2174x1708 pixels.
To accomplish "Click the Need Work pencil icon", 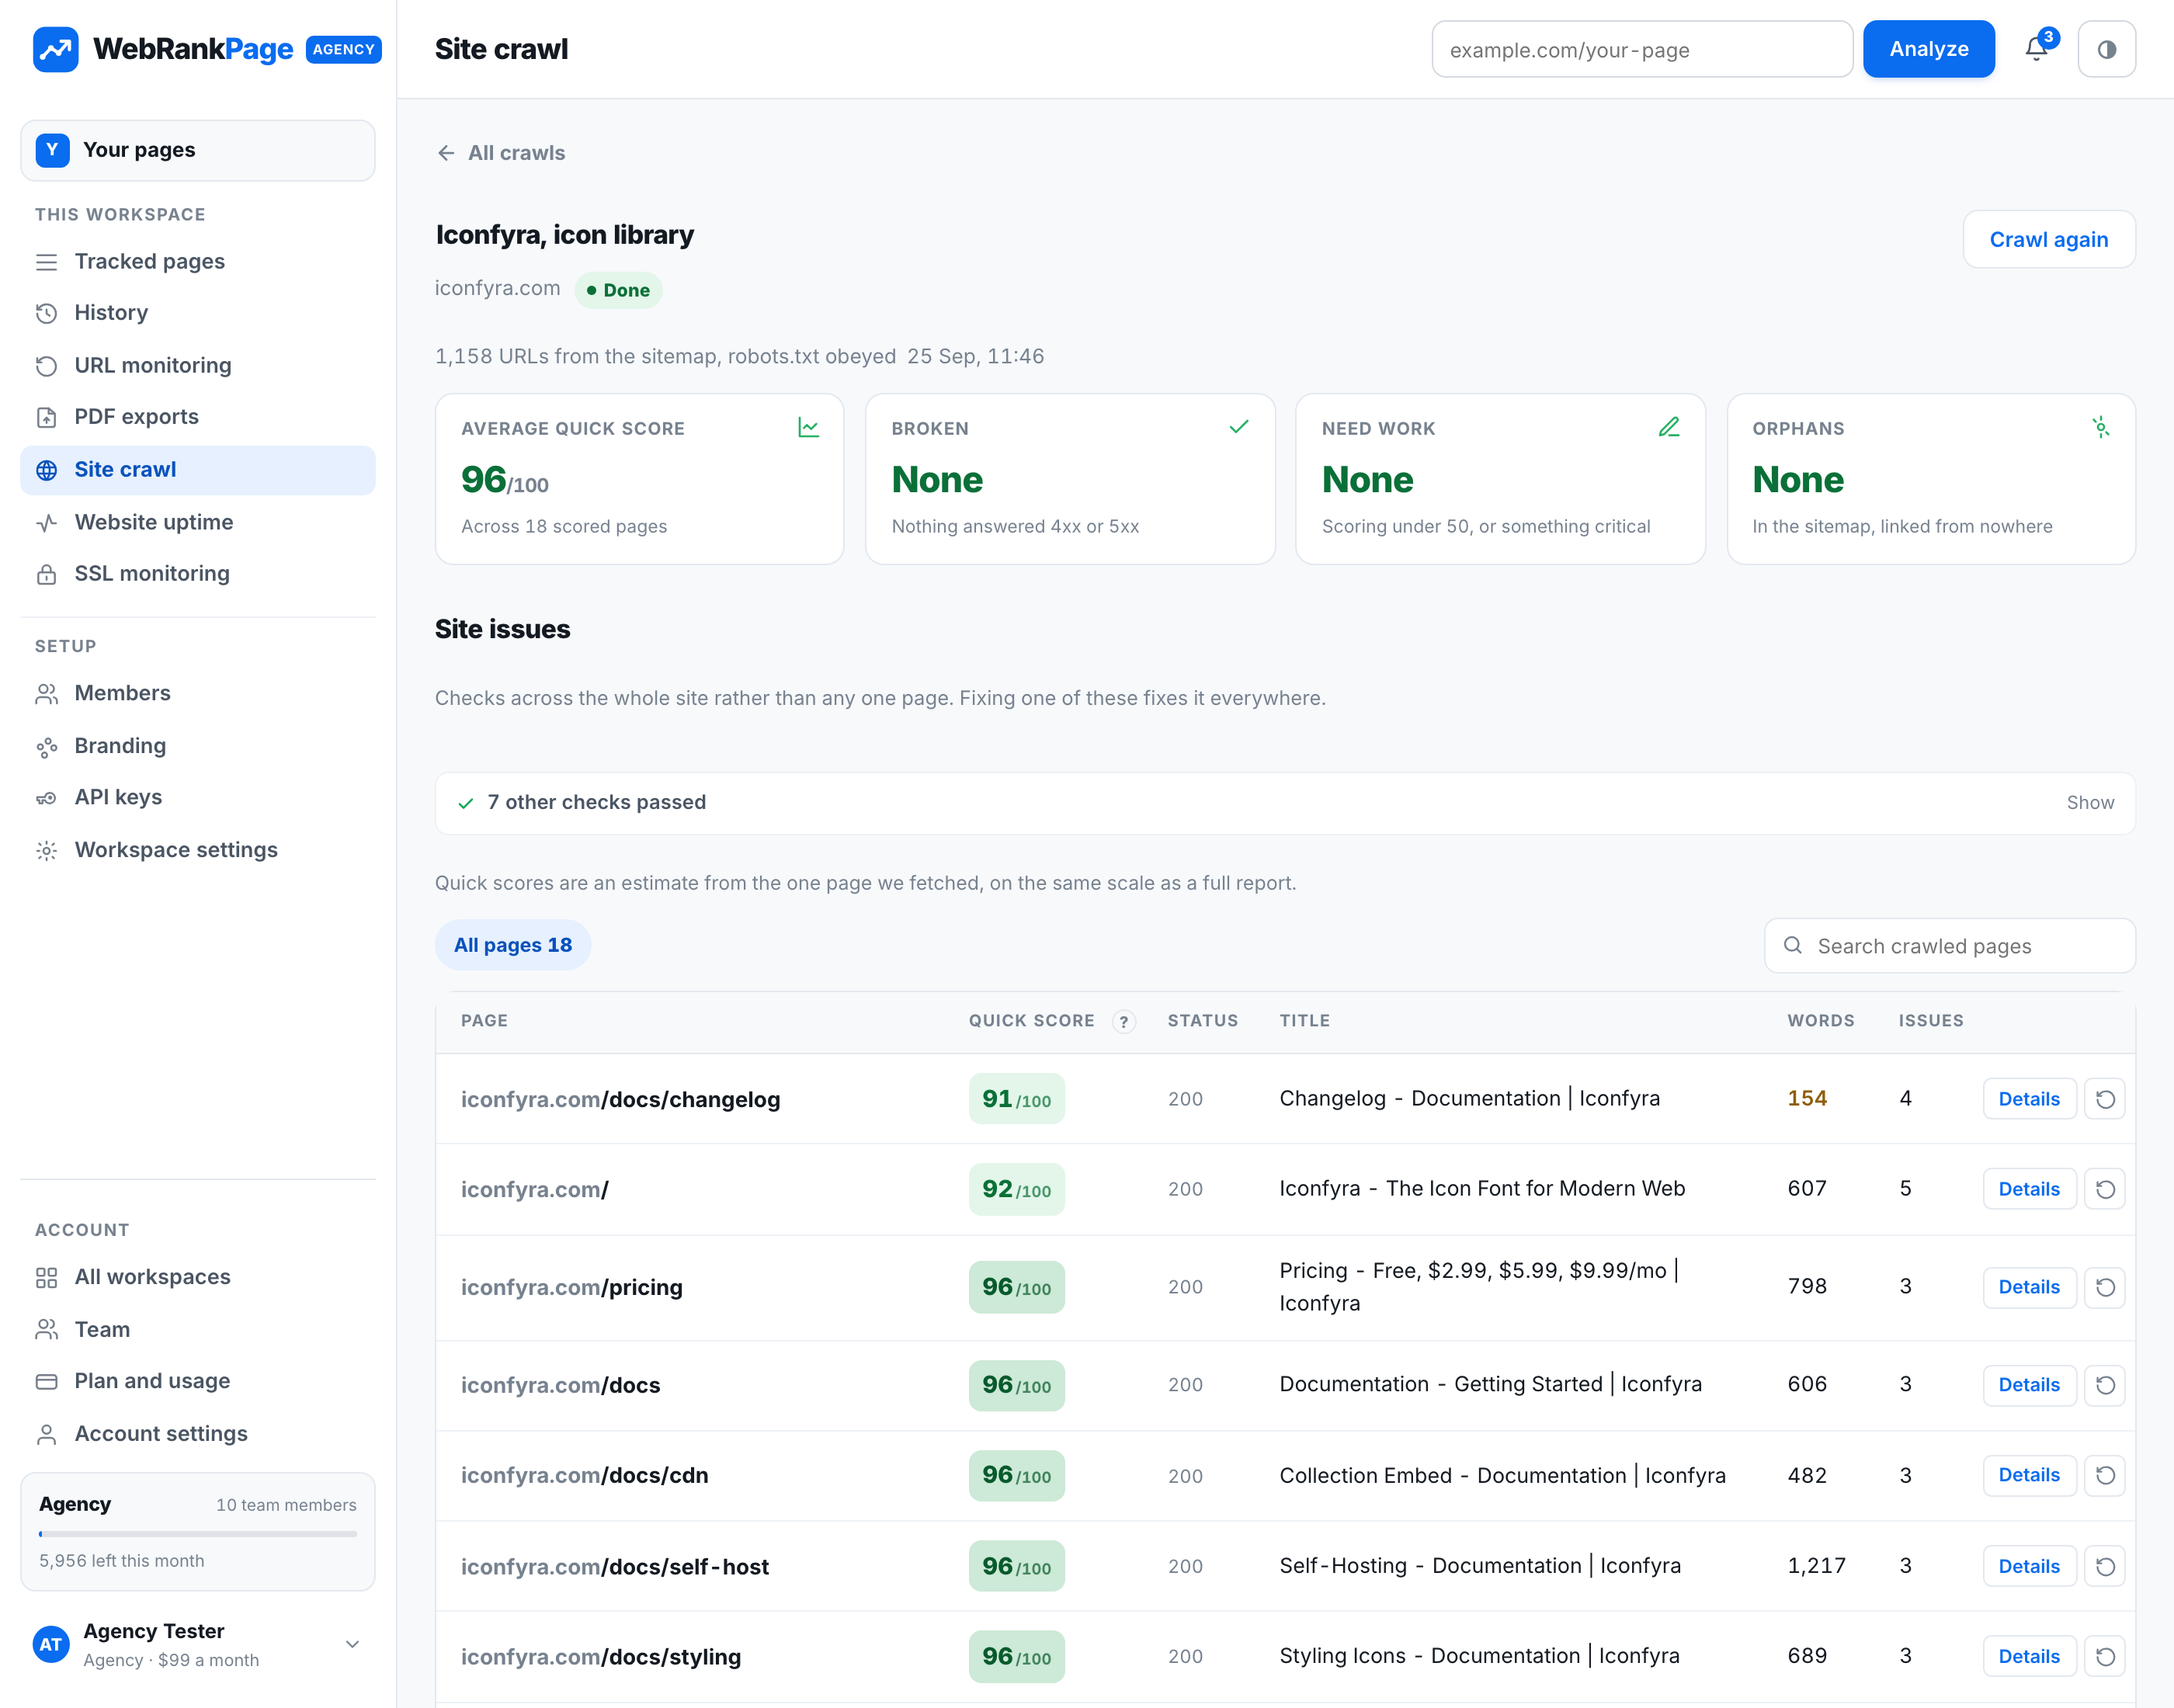I will point(1669,428).
